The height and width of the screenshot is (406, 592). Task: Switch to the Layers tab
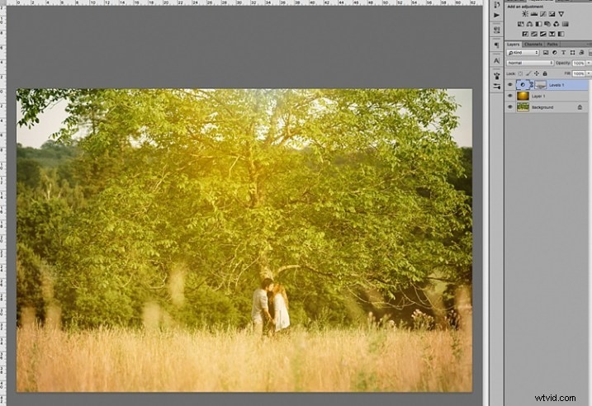(x=513, y=44)
